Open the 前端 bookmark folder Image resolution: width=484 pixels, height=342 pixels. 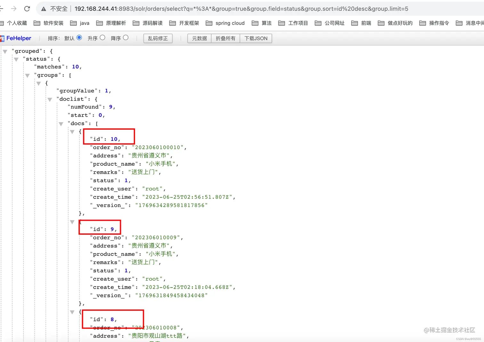pyautogui.click(x=361, y=23)
